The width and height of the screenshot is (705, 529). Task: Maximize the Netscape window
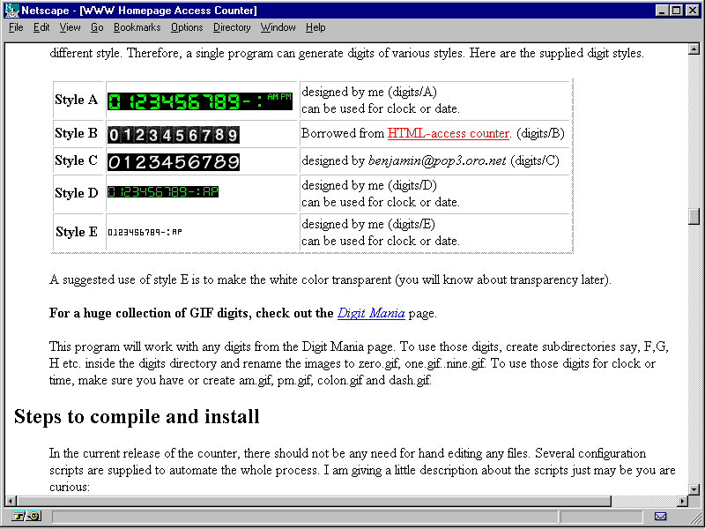click(x=678, y=11)
